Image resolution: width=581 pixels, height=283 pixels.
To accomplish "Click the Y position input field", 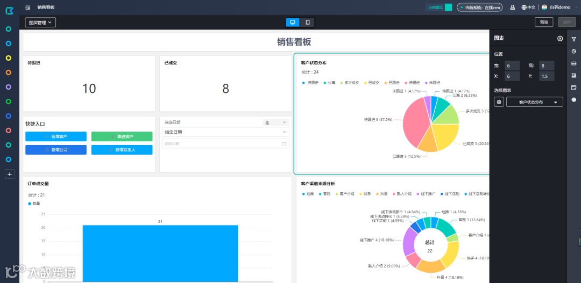I will (x=547, y=76).
